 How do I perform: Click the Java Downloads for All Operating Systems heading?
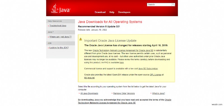click(x=110, y=22)
